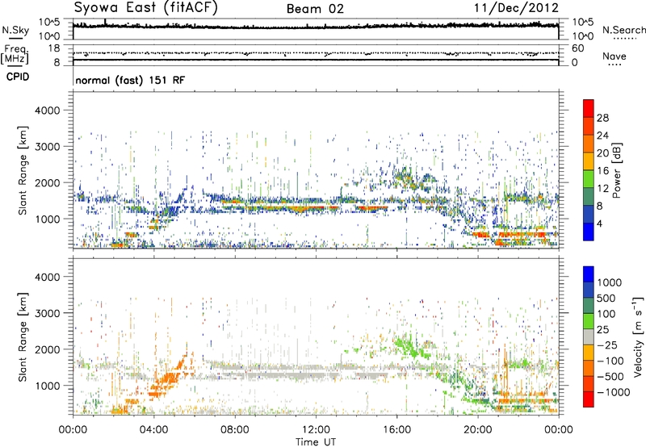Select the '60' tick on the Nave axis
The height and width of the screenshot is (447, 646).
coord(577,48)
